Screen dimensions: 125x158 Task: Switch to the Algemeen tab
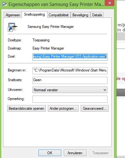tap(13, 15)
